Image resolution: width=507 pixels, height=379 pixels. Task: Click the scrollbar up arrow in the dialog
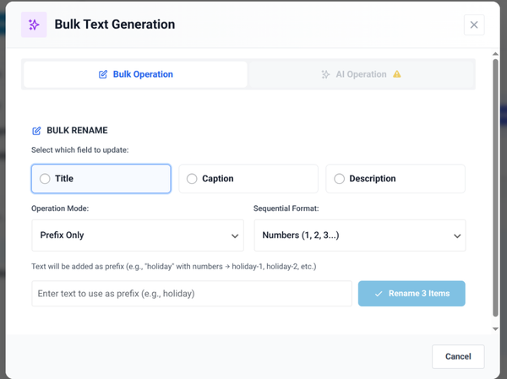(495, 54)
